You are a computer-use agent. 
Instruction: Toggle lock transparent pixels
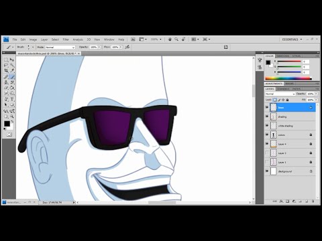pos(274,100)
